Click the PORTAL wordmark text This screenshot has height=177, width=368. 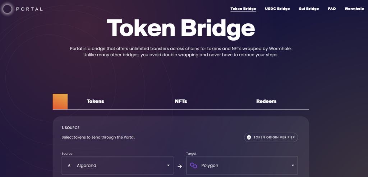pyautogui.click(x=29, y=9)
